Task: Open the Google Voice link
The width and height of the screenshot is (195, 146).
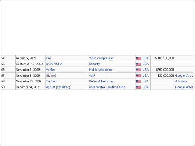Action: click(184, 75)
